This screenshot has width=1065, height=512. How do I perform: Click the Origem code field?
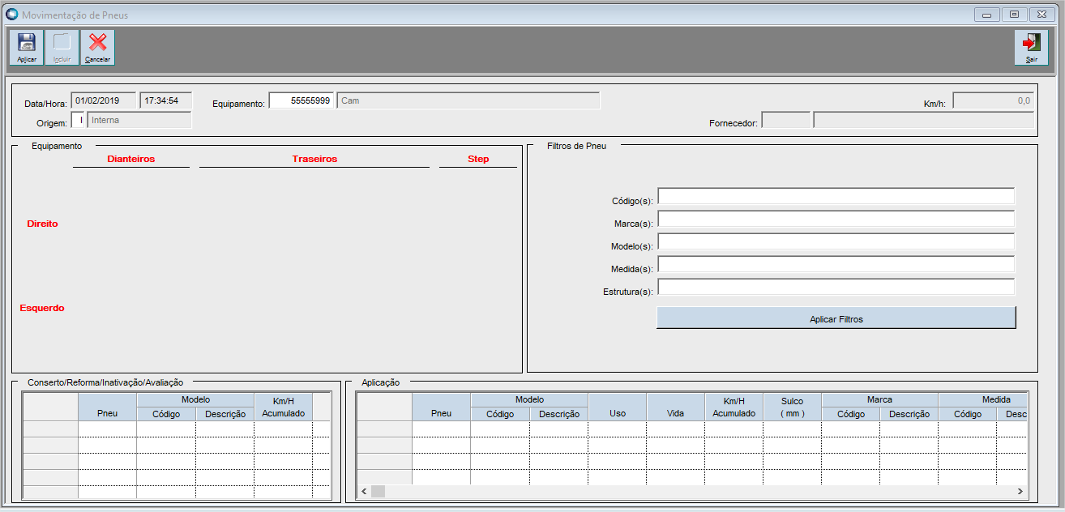point(78,120)
